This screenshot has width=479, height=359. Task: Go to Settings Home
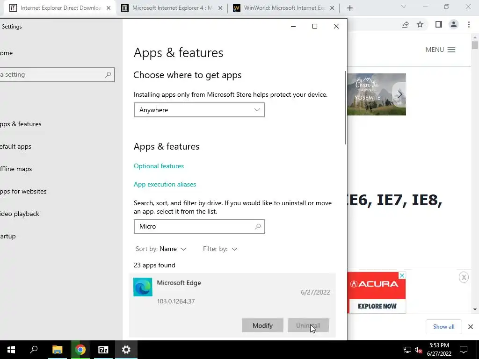7,53
